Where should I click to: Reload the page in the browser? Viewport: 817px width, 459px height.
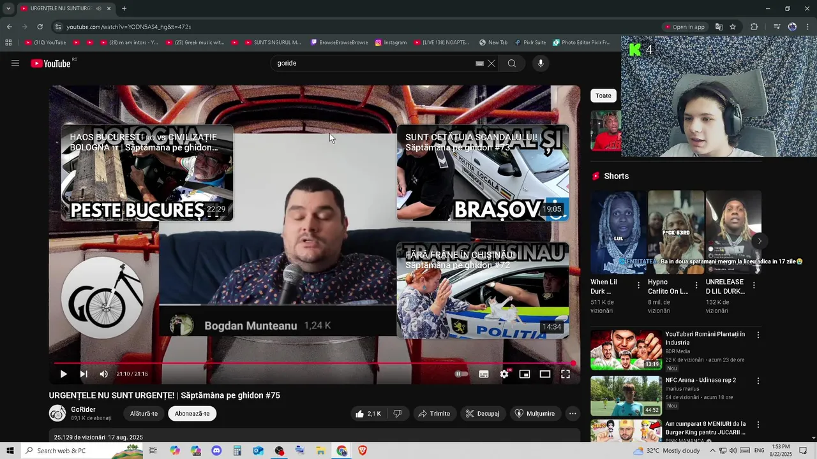click(x=40, y=27)
